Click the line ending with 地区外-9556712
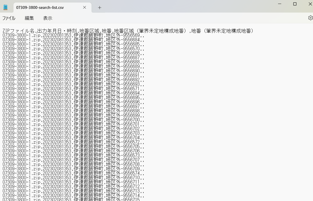 (73, 186)
